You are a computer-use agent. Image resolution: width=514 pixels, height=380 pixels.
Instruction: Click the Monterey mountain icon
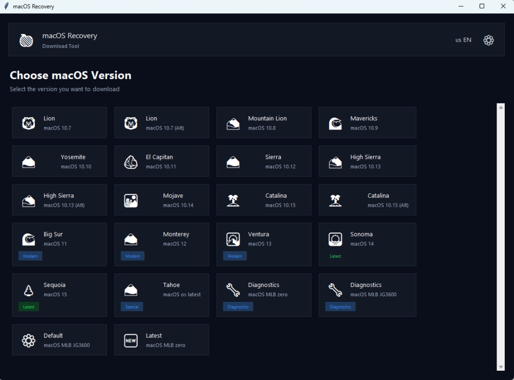point(131,239)
